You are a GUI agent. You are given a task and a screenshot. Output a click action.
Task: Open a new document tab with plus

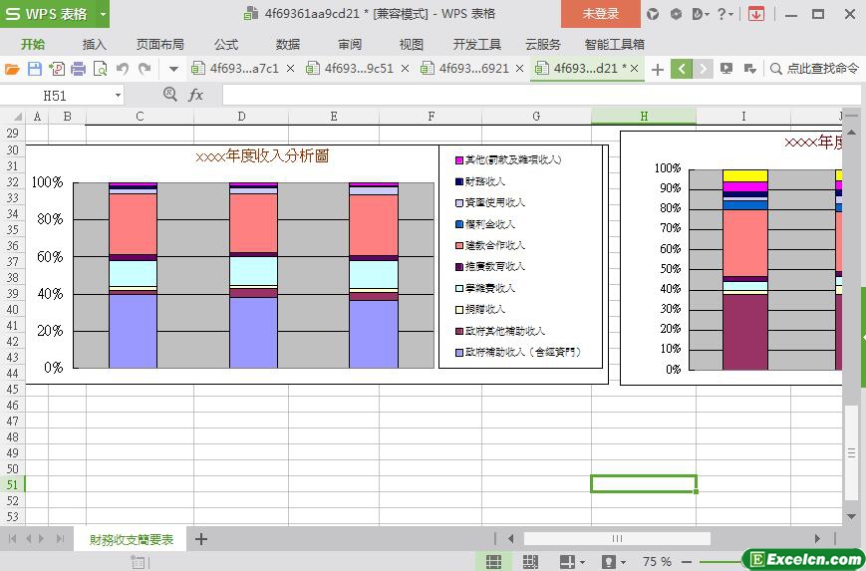coord(658,69)
